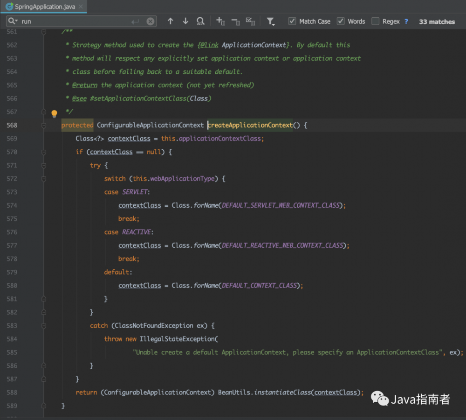Click the select-all-occurrences icon
Image resolution: width=466 pixels, height=420 pixels.
tap(250, 21)
